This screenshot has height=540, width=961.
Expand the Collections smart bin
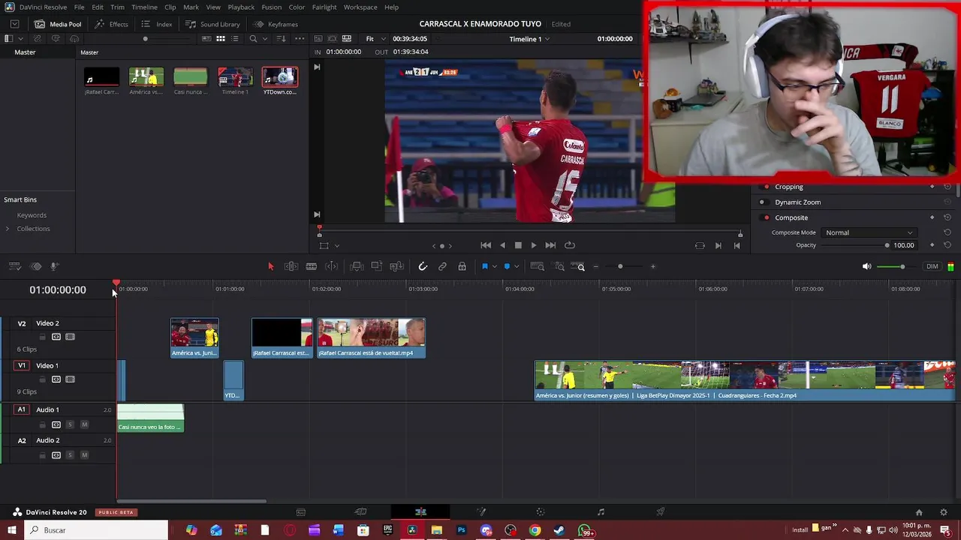click(8, 229)
